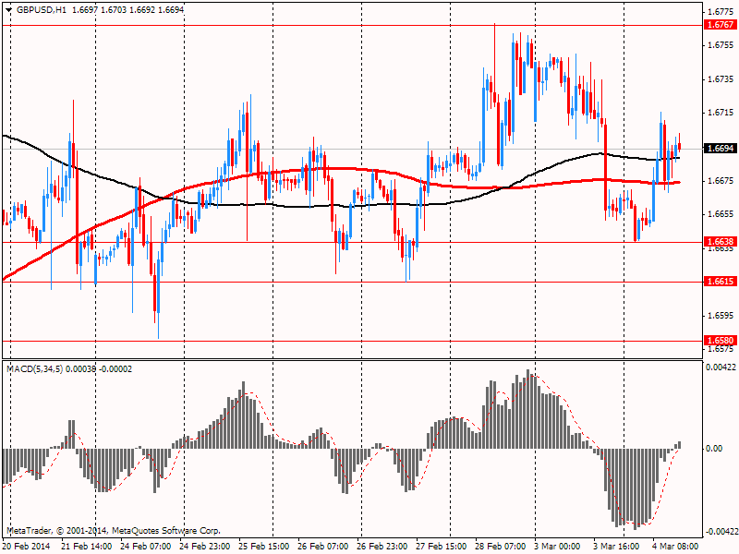
Task: Click the 26 Feb 23:00 time label
Action: point(382,547)
